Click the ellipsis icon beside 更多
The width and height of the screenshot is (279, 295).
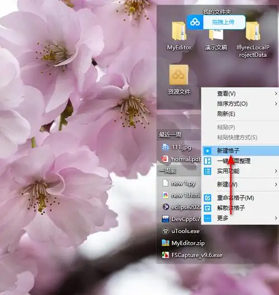pyautogui.click(x=208, y=218)
